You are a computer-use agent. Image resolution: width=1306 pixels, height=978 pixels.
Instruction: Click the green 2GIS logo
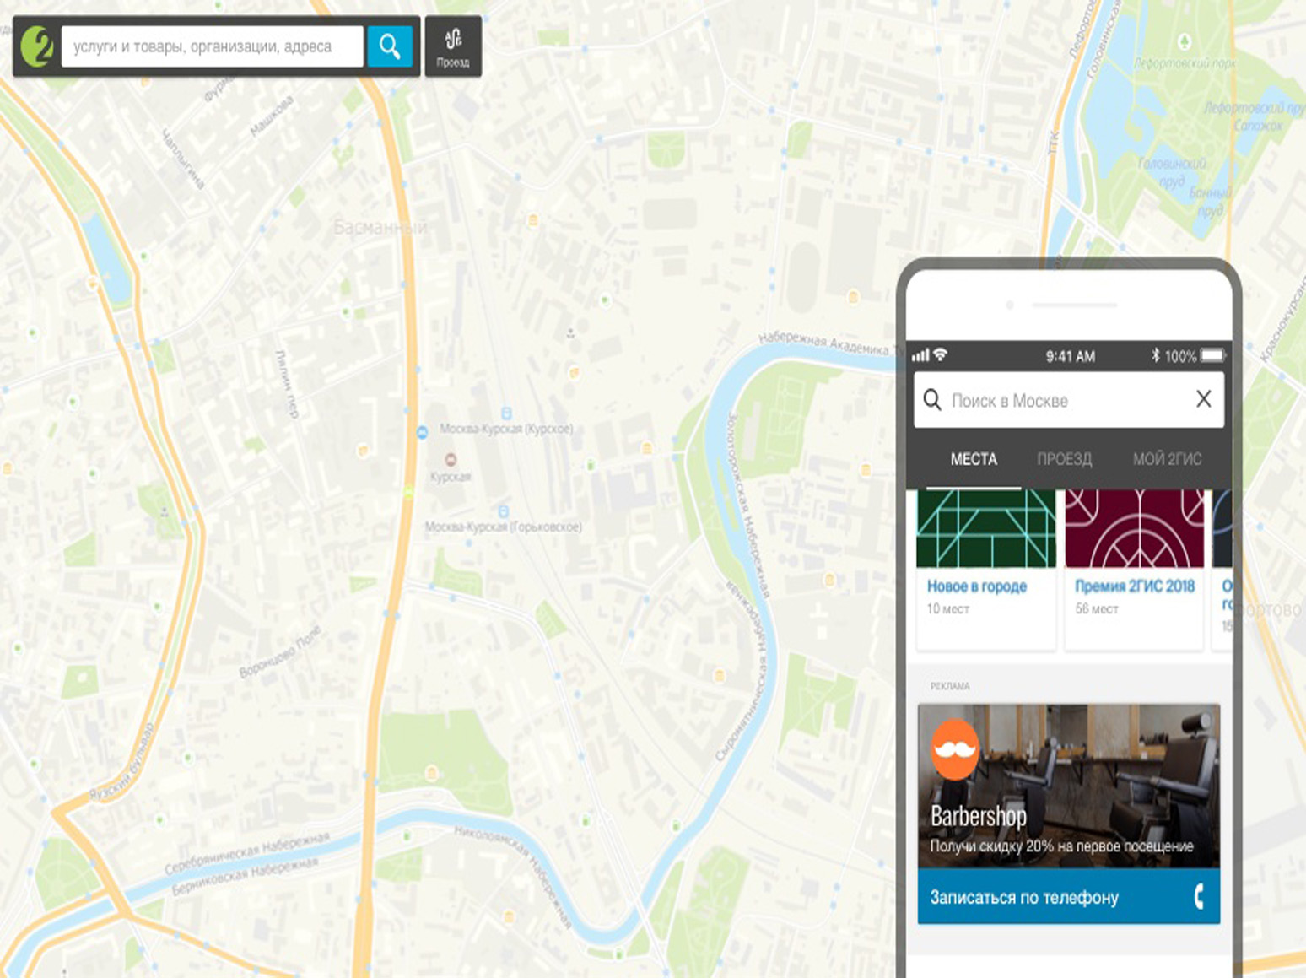click(37, 46)
